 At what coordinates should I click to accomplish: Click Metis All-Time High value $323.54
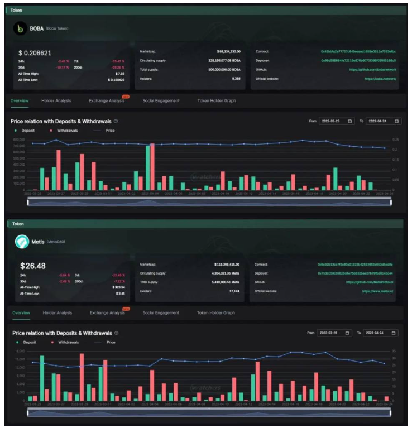118,287
